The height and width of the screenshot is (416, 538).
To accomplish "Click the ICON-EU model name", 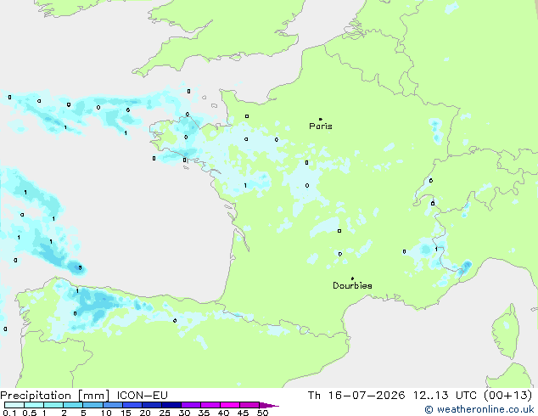I will [x=142, y=396].
